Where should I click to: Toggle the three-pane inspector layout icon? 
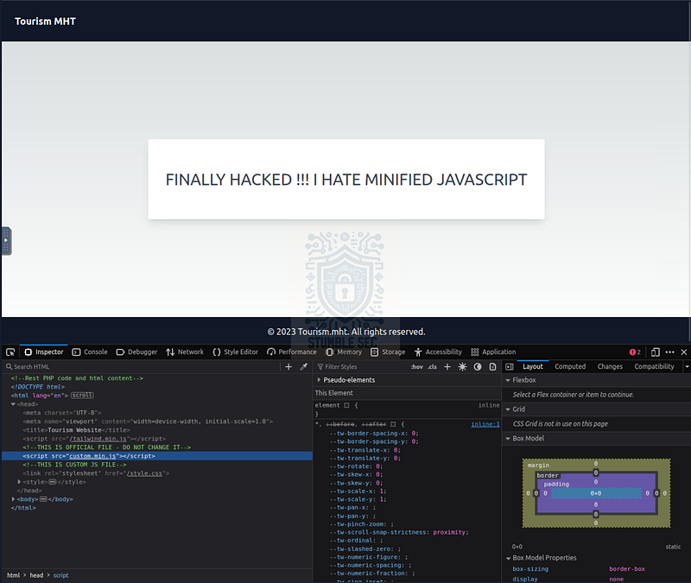(x=510, y=366)
